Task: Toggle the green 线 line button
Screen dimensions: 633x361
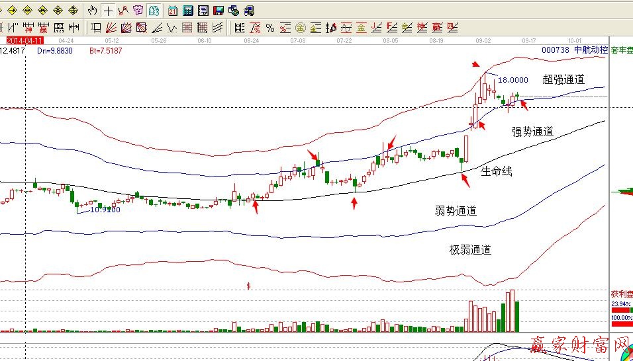Action: click(x=154, y=11)
